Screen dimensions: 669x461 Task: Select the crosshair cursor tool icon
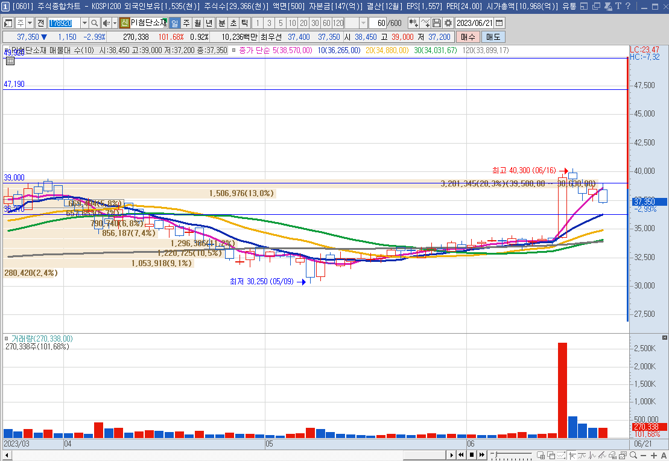pyautogui.click(x=572, y=455)
